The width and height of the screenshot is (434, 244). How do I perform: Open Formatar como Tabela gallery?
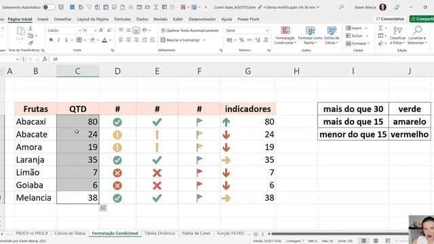(310, 35)
